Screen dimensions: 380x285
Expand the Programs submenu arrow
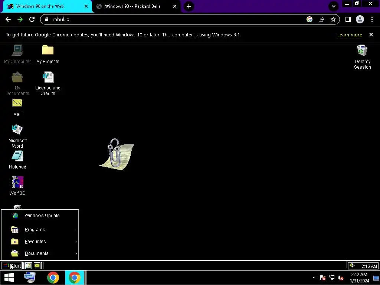click(76, 230)
